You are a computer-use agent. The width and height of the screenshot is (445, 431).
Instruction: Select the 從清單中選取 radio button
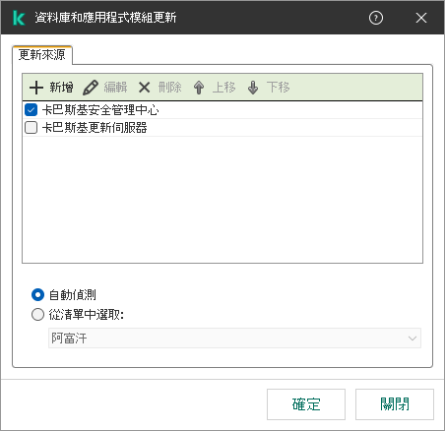point(37,315)
